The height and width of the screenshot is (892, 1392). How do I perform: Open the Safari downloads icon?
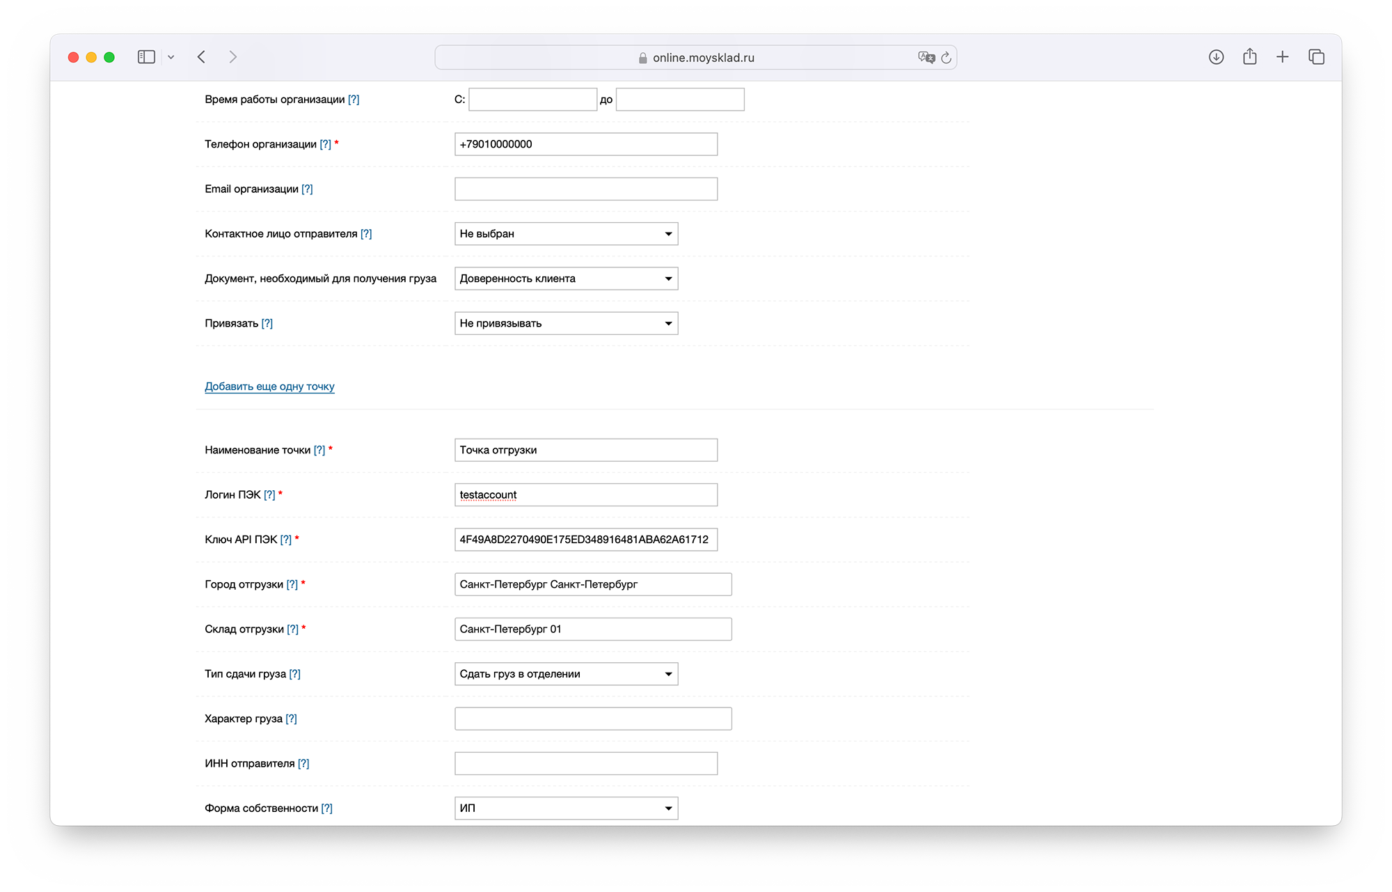pos(1216,57)
